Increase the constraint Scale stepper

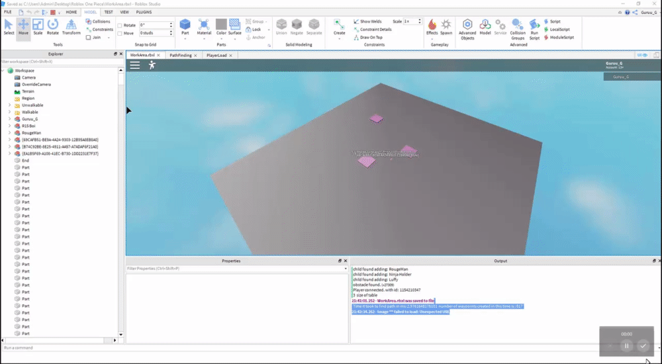click(x=419, y=20)
